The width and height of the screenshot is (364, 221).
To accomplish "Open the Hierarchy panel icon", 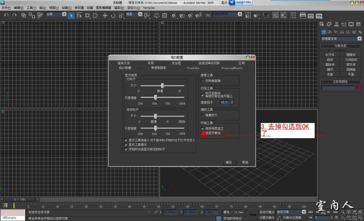I will 336,24.
